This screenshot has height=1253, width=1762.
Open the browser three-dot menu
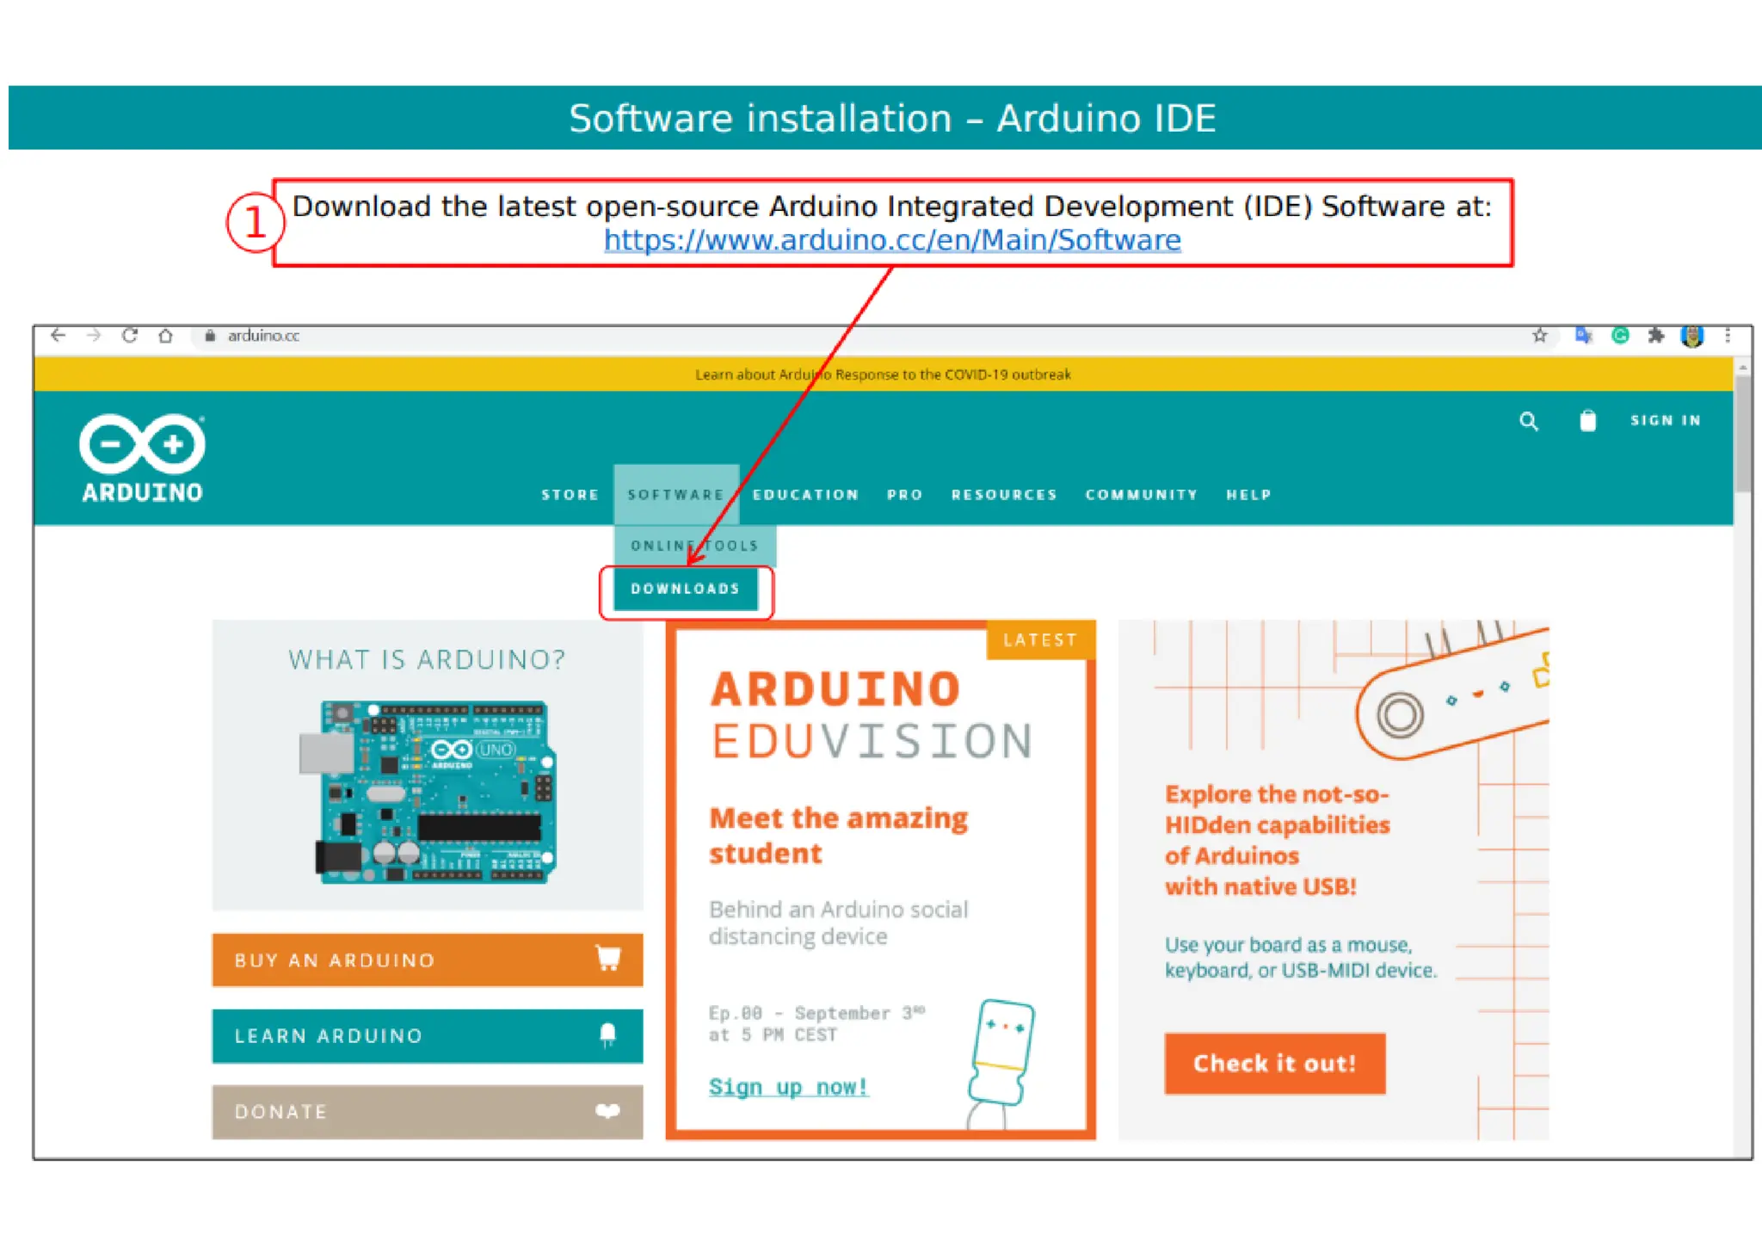(1727, 336)
